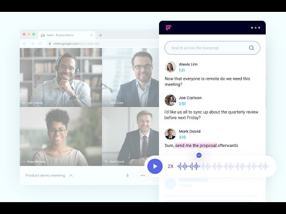Screen dimensions: 286x214
Task: Click the Alexis Lim name
Action: (188, 64)
